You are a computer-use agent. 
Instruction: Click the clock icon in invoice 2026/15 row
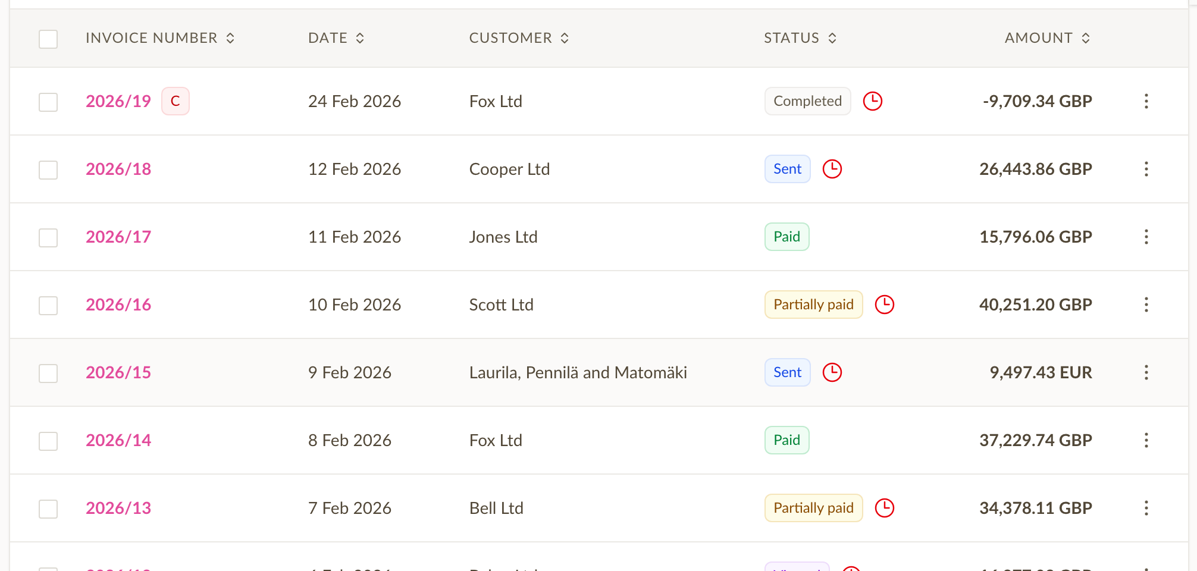point(832,372)
